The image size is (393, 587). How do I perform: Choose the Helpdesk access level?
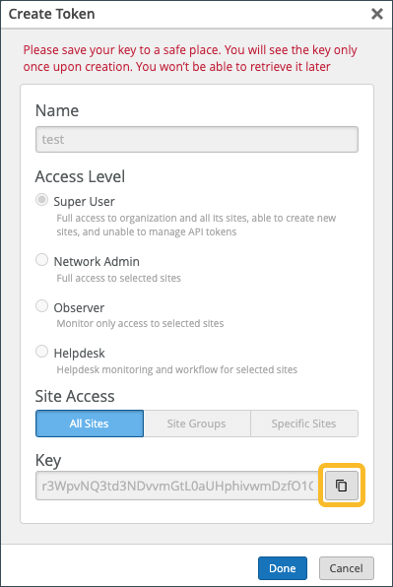(42, 352)
